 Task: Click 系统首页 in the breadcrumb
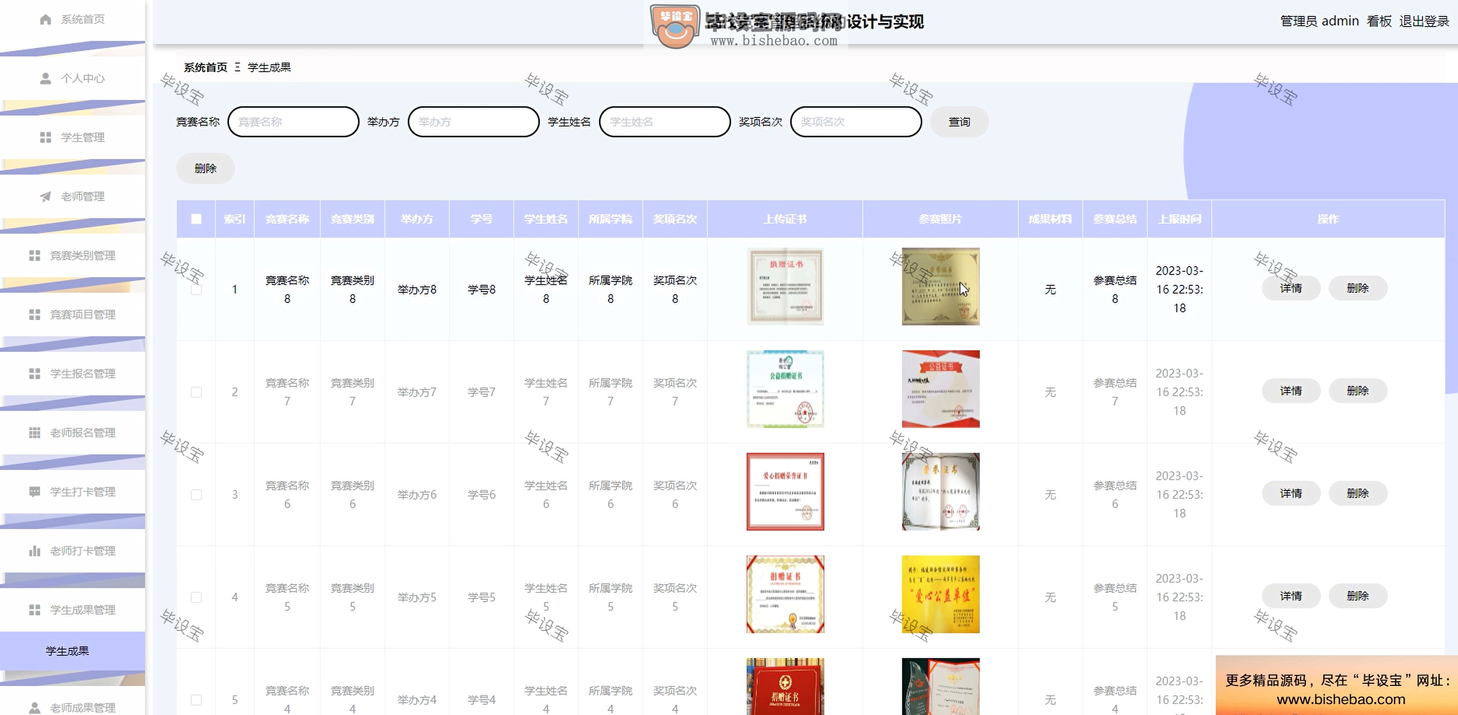pos(205,68)
